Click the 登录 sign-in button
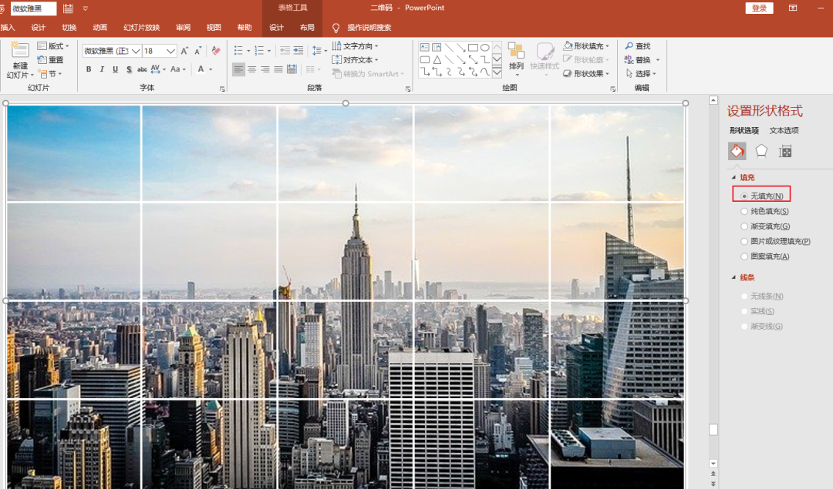This screenshot has height=489, width=833. (759, 8)
